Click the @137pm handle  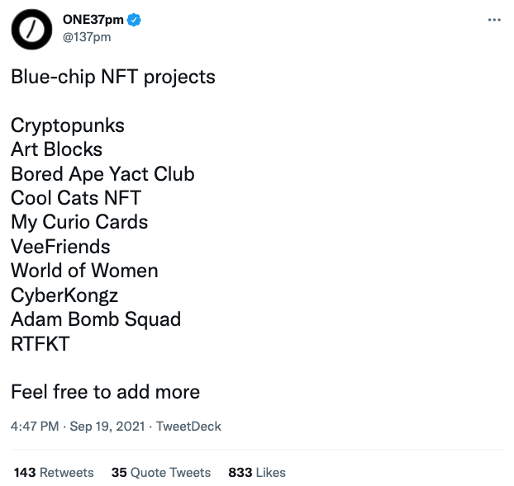(86, 37)
